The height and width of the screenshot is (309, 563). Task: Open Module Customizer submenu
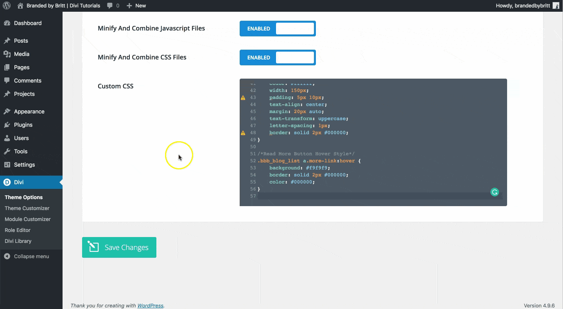pyautogui.click(x=28, y=219)
